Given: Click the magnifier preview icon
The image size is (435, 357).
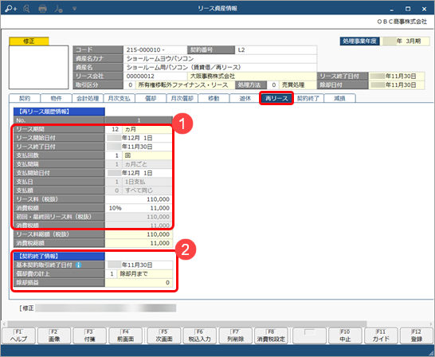Looking at the screenshot, I should 26,9.
